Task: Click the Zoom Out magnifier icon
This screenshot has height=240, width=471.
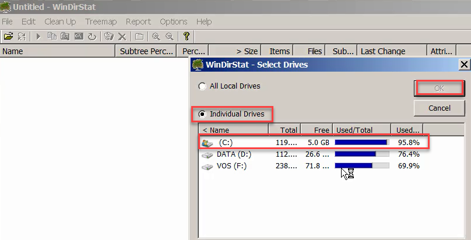Action: [170, 36]
